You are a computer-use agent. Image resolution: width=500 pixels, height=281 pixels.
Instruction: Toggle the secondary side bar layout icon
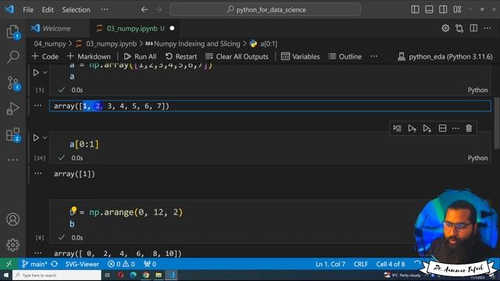pyautogui.click(x=443, y=9)
